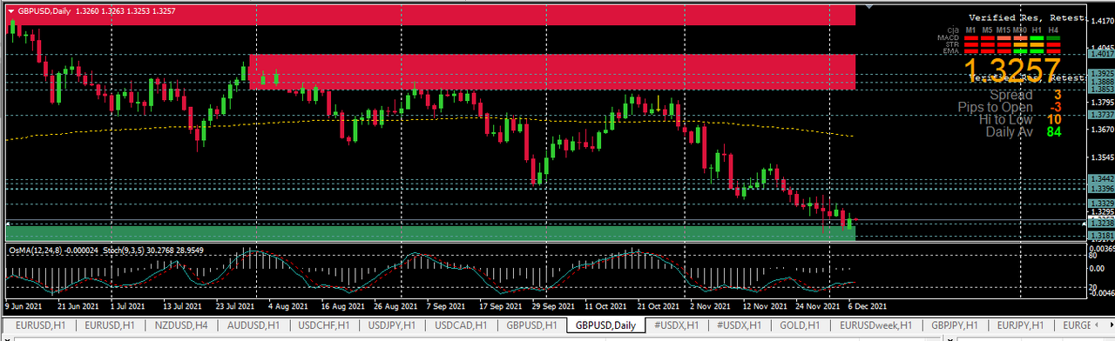1115x341 pixels.
Task: Click the 1.3238 current price tag
Action: point(1102,223)
